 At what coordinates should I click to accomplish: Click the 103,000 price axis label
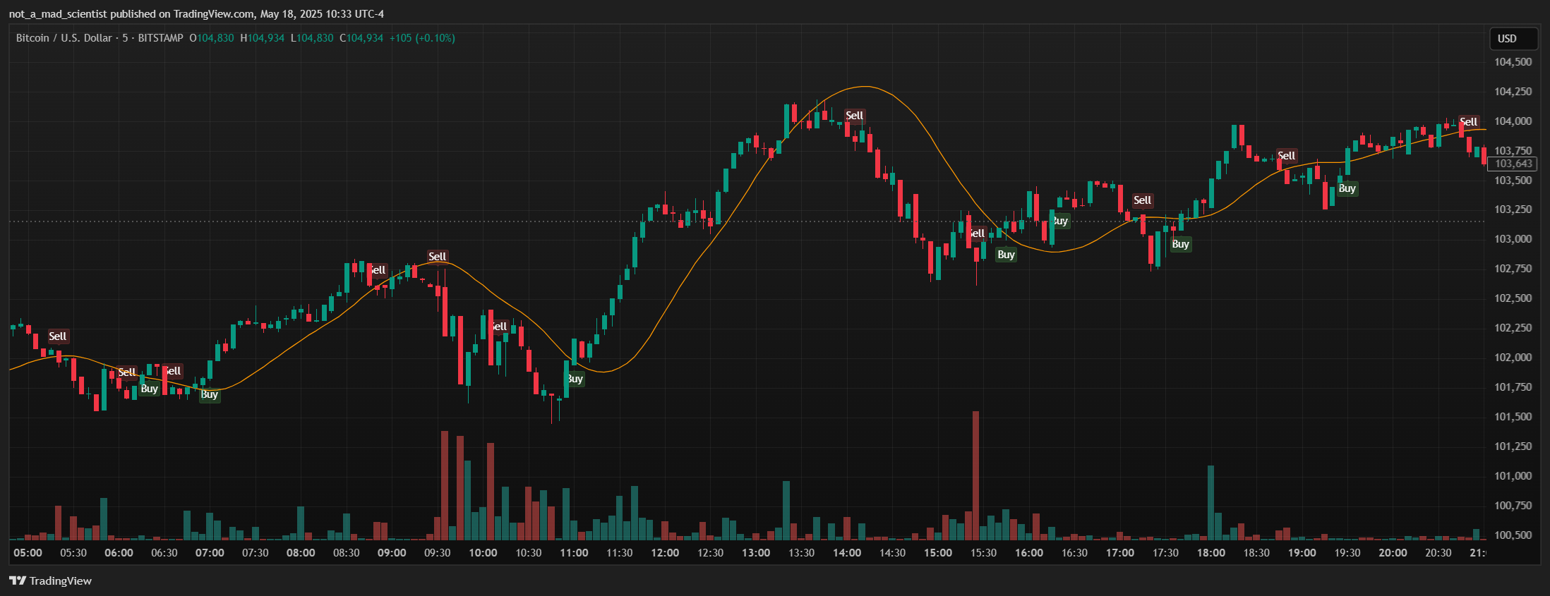1513,239
